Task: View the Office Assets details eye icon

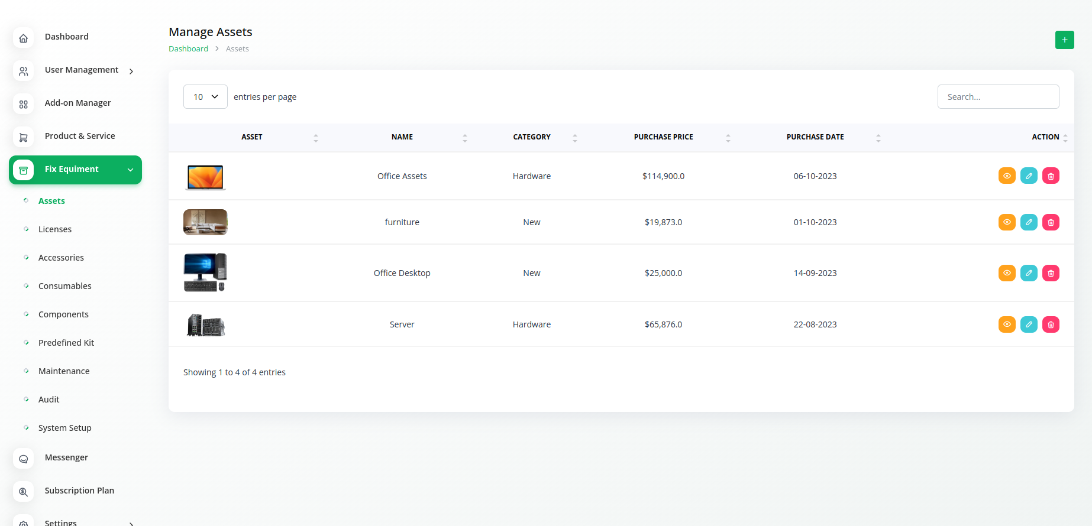Action: point(1007,176)
